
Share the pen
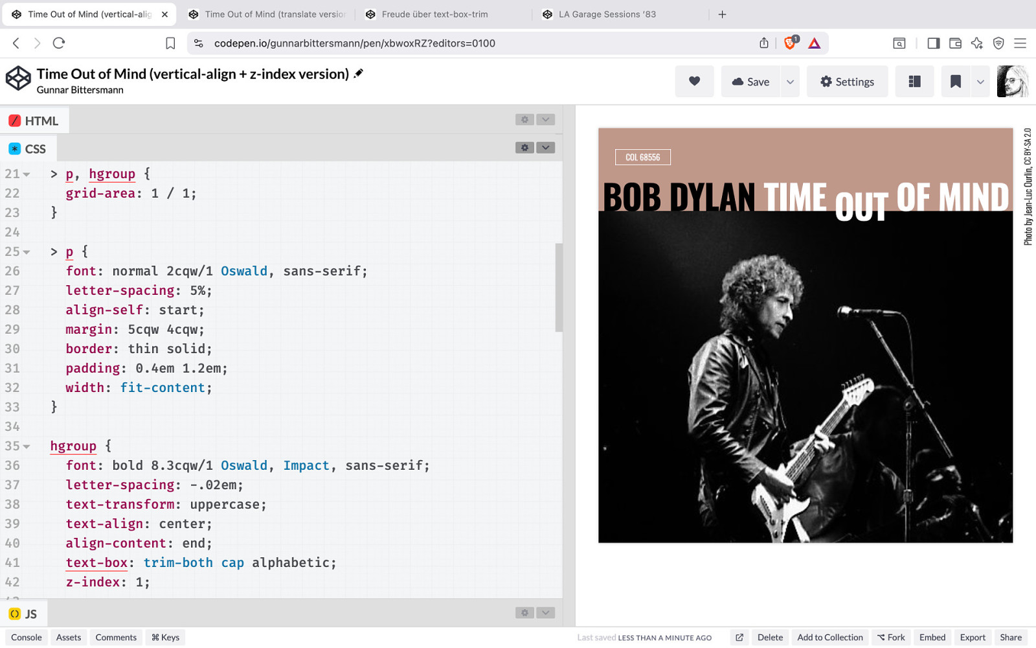[x=1011, y=637]
